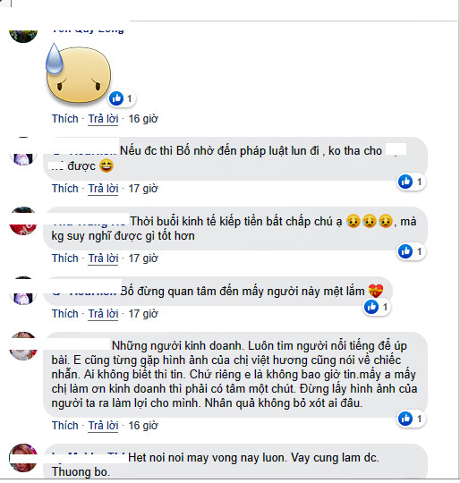Click Thích under the 'Thời buổi kinh tế' comment
This screenshot has height=483, width=460.
65,258
